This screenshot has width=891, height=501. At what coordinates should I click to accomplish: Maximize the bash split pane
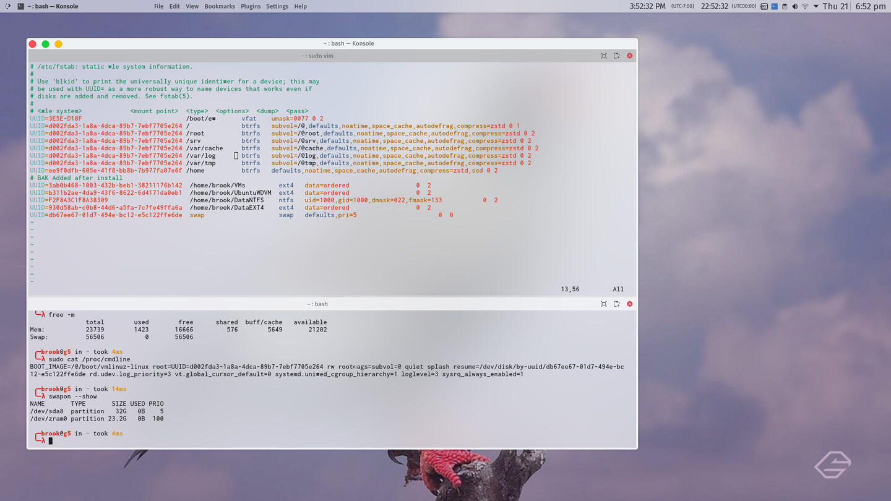click(x=603, y=304)
